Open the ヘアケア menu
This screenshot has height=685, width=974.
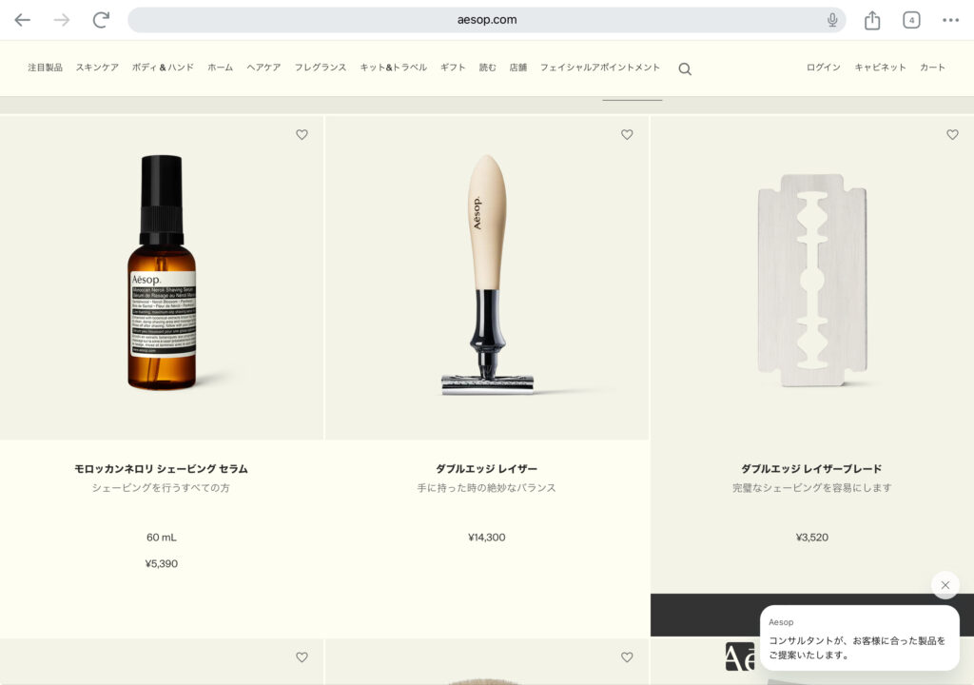tap(263, 68)
